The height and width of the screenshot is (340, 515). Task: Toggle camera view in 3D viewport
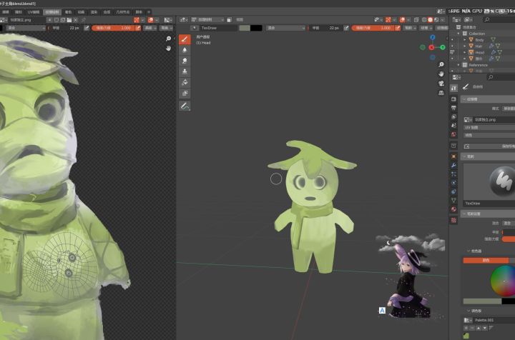pos(441,84)
